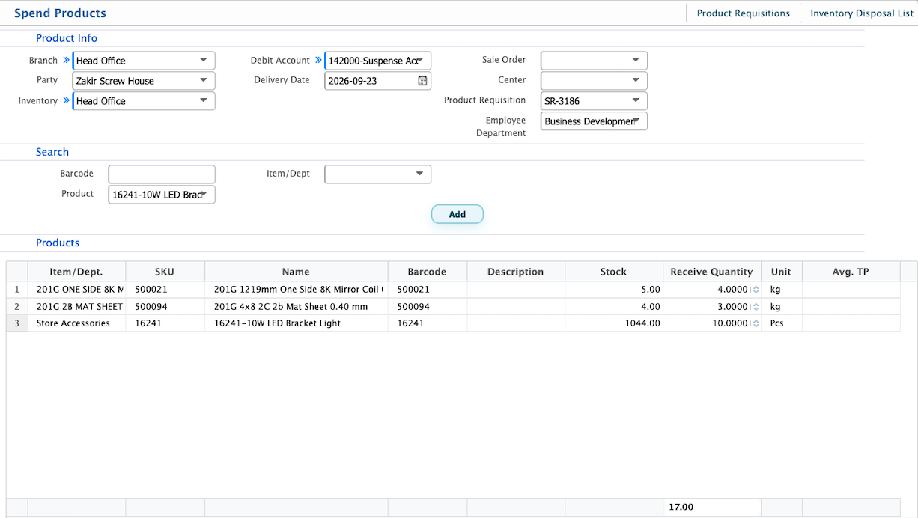This screenshot has width=918, height=518.
Task: Adjust the quantity stepper for 3.0000
Action: pyautogui.click(x=756, y=307)
